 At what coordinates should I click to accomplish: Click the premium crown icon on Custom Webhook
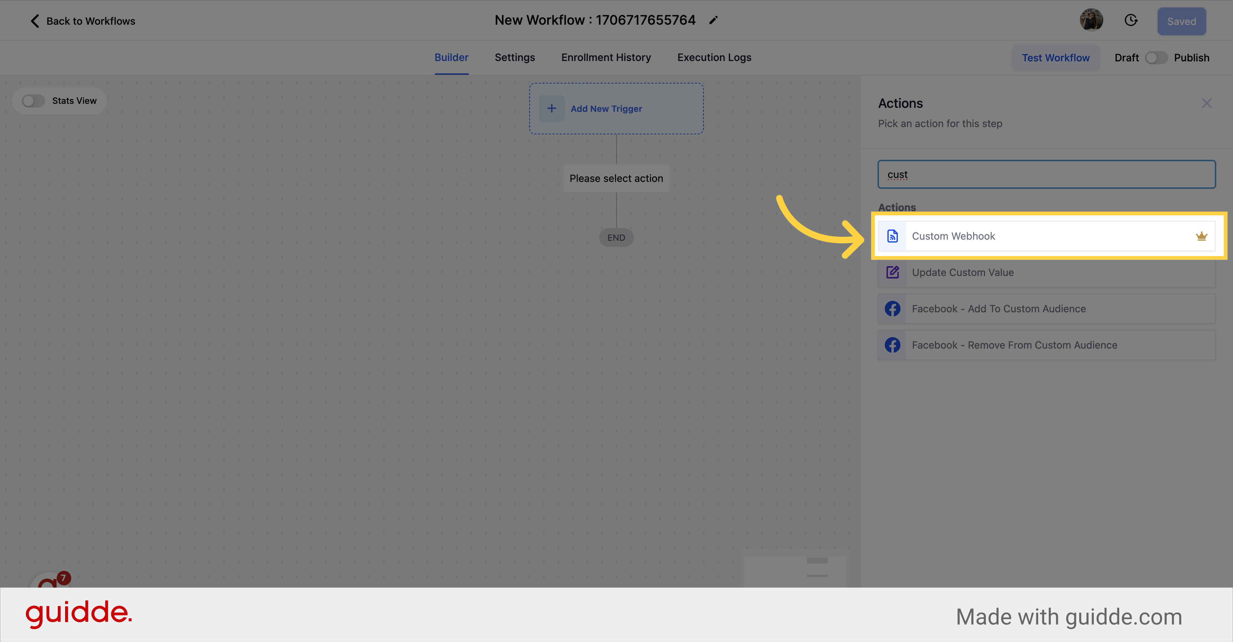[1201, 236]
